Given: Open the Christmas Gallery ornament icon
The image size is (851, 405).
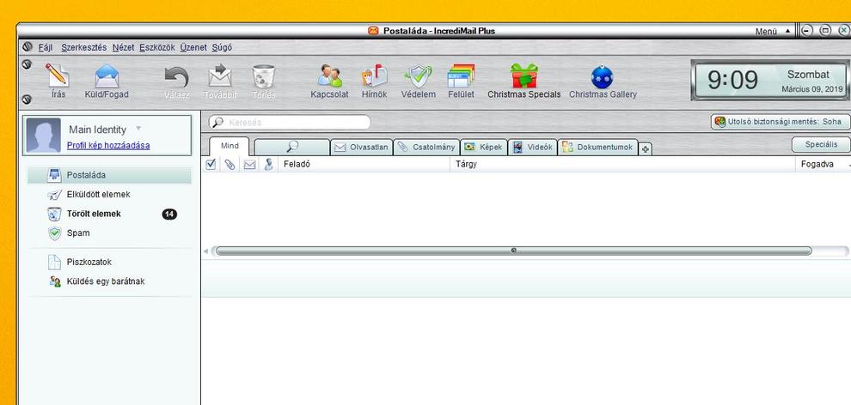Looking at the screenshot, I should click(x=603, y=77).
